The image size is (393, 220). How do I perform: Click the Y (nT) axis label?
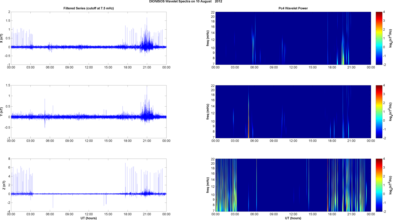(x=2, y=112)
